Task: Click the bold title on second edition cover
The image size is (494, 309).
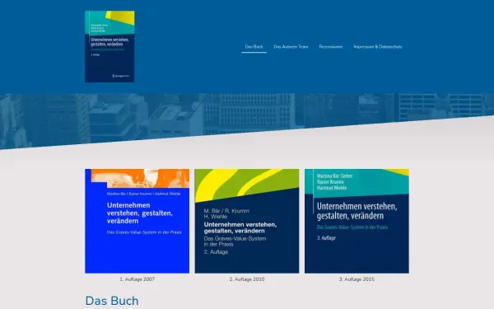Action: (x=240, y=227)
